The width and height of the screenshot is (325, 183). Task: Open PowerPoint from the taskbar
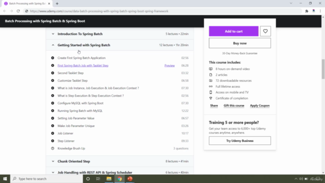pos(130,178)
